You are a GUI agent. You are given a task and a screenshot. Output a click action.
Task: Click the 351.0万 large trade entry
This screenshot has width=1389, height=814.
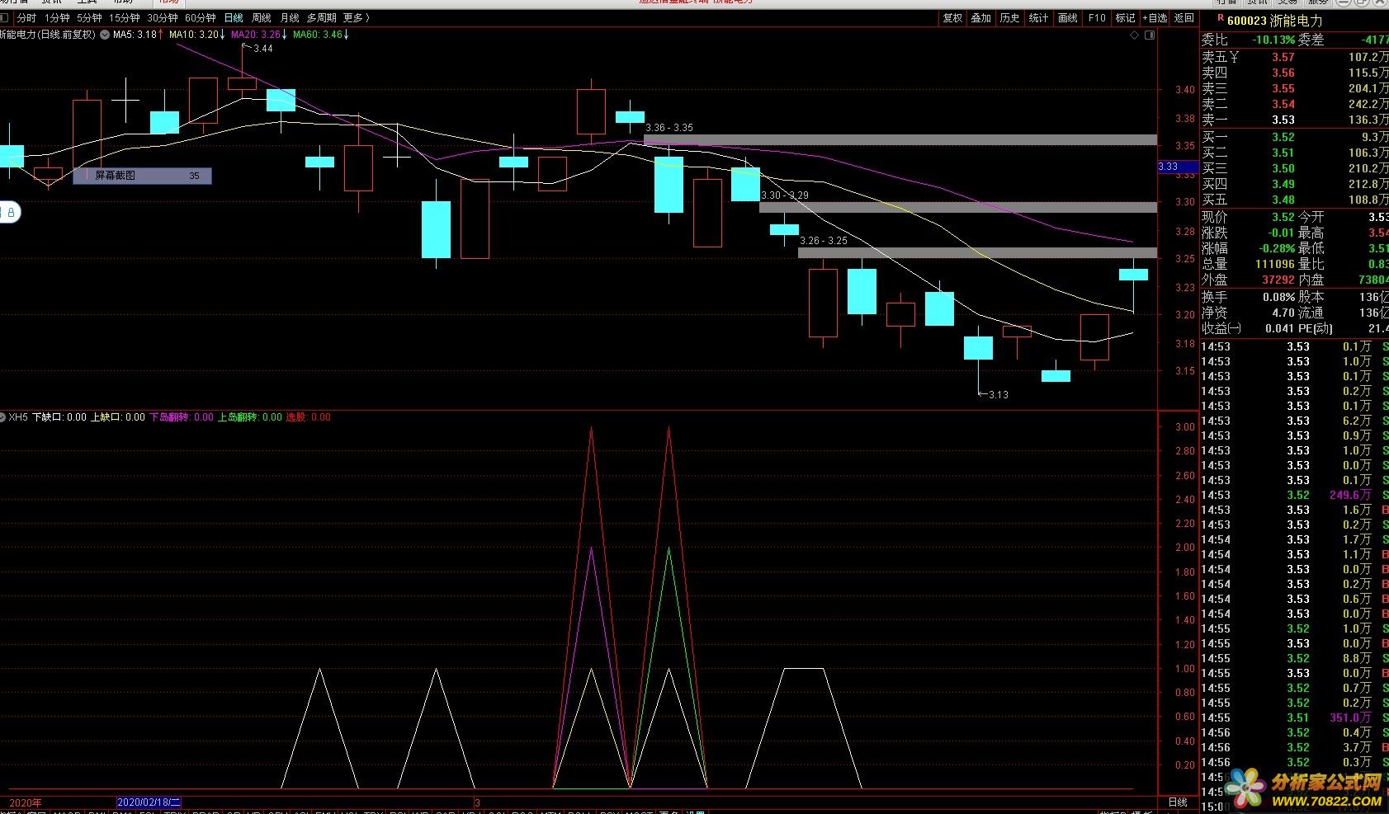(1350, 718)
